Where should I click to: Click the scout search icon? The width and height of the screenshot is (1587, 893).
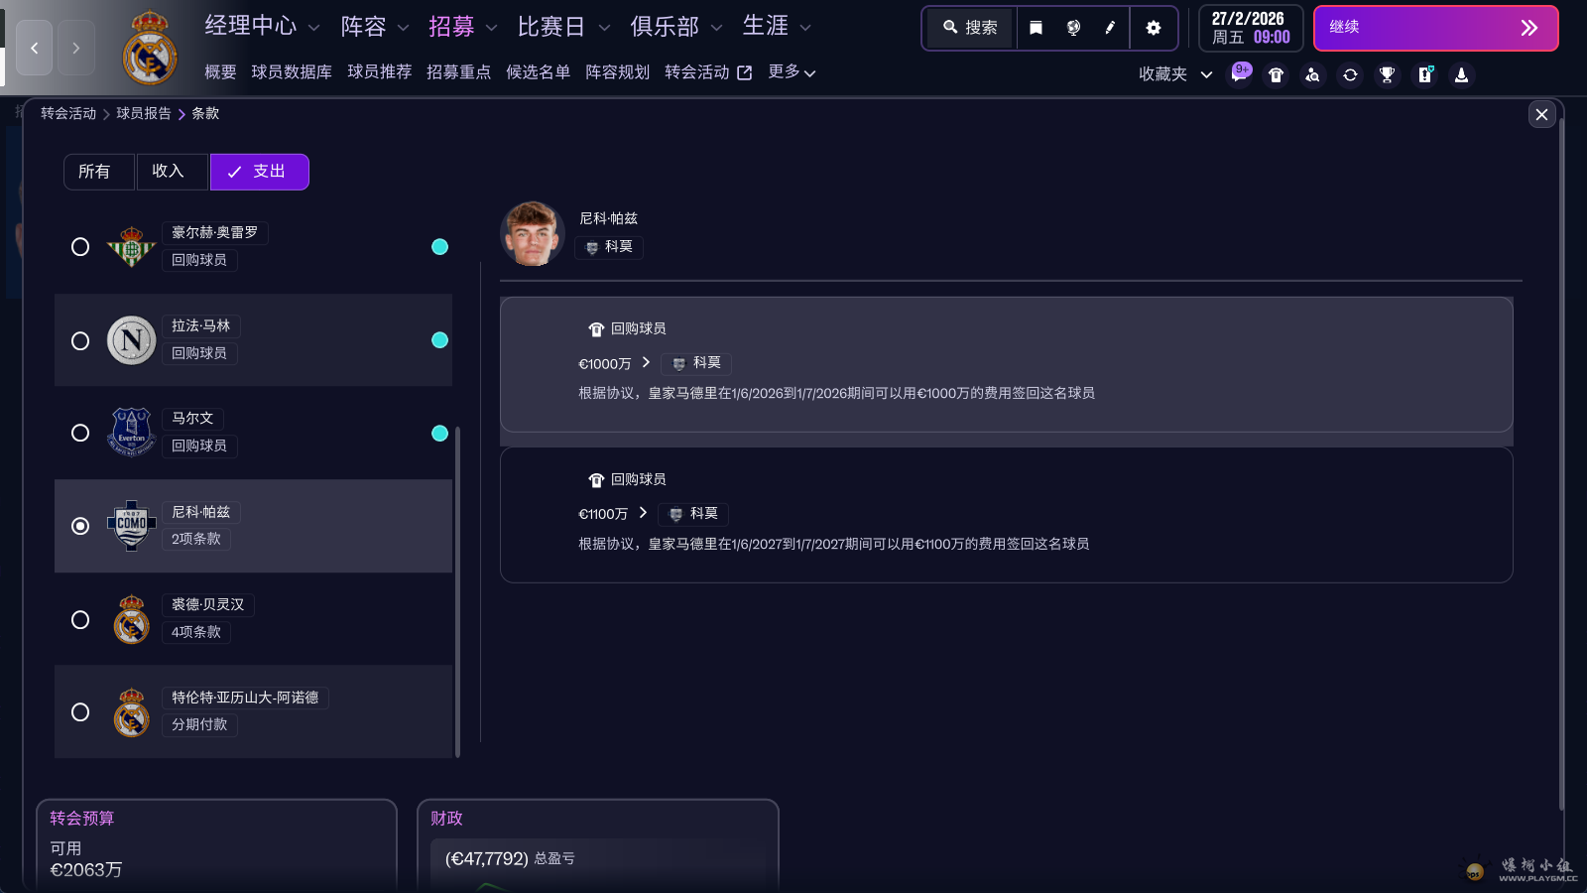[1312, 74]
